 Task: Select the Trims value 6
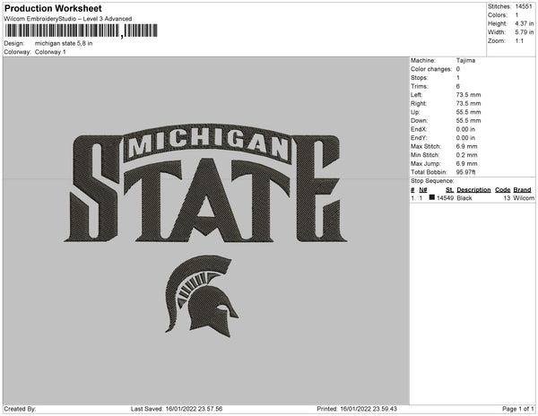pyautogui.click(x=458, y=86)
